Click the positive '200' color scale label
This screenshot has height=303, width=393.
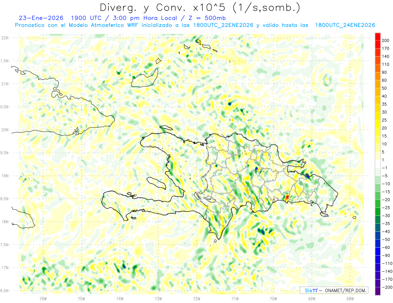click(x=385, y=40)
